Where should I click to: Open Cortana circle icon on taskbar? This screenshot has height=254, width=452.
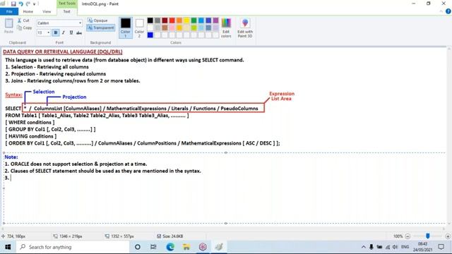(x=138, y=247)
